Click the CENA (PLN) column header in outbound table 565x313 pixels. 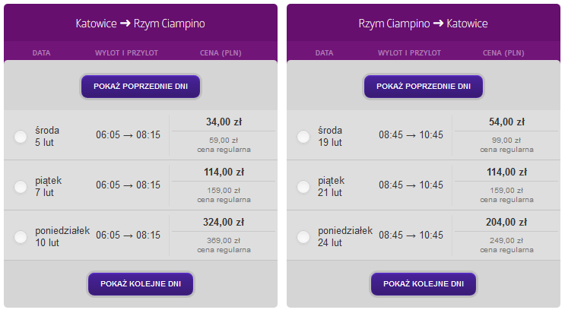[x=221, y=53]
